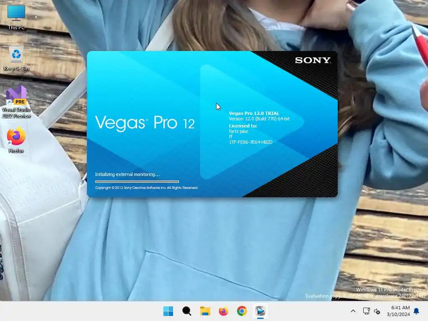Open File Explorer from taskbar
This screenshot has height=321, width=428.
pyautogui.click(x=205, y=311)
